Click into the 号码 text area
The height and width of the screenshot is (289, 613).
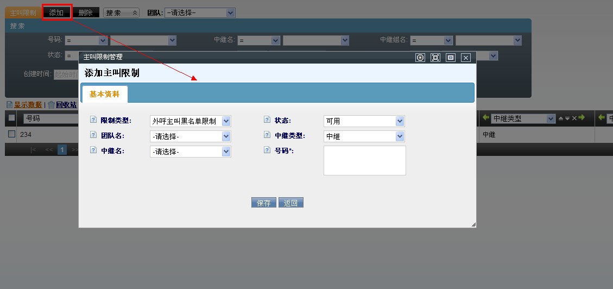364,160
